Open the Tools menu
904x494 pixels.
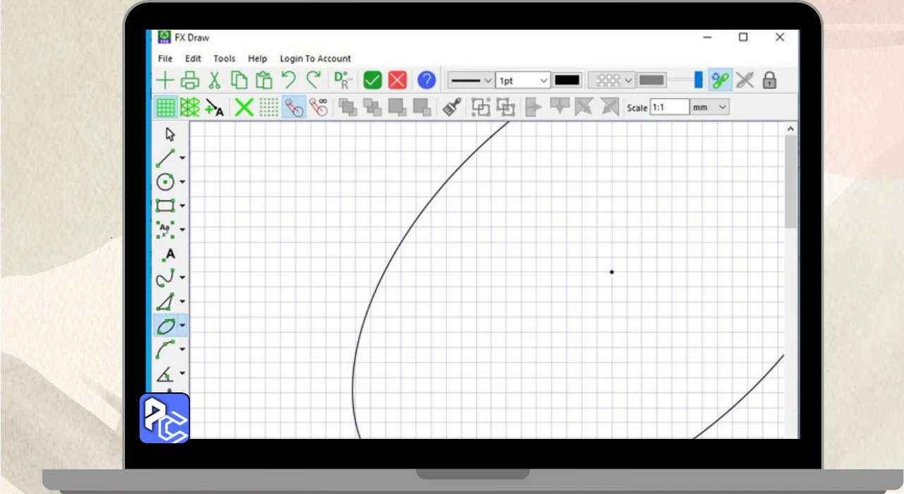pos(224,59)
